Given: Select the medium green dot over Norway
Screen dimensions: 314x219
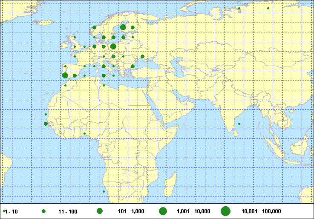Looking at the screenshot, I should 94,28.
